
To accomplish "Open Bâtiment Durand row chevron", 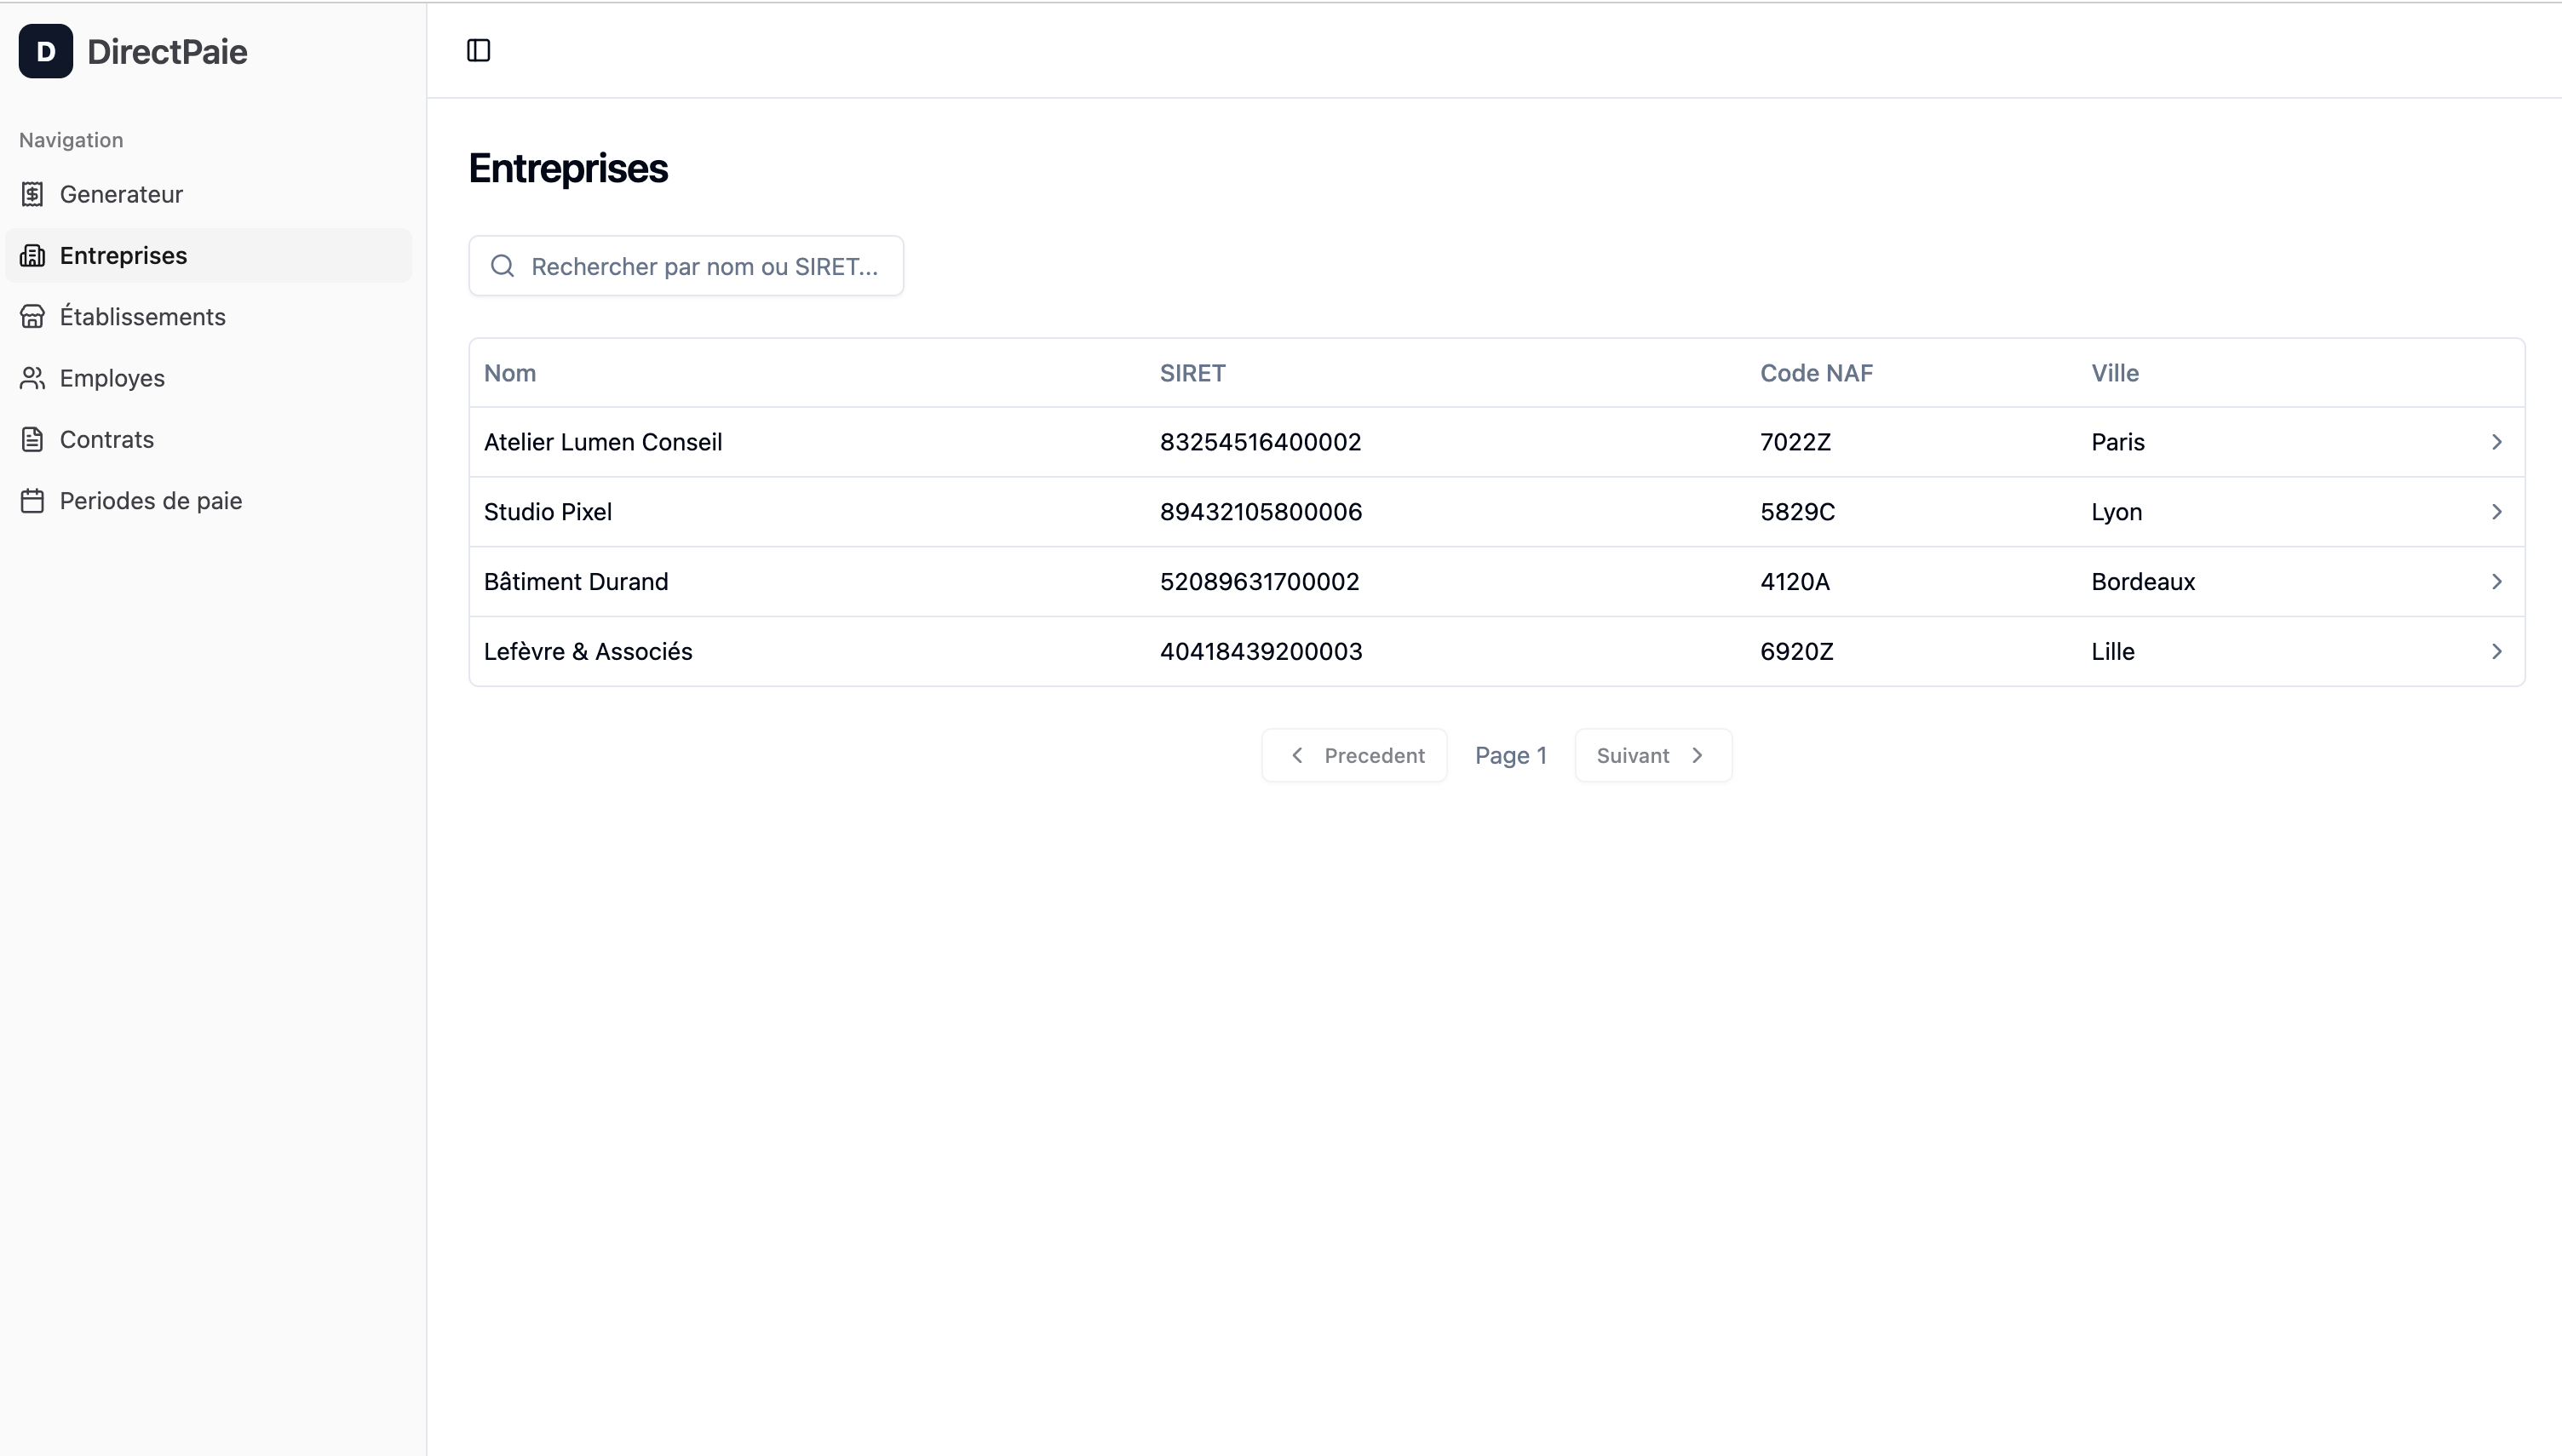I will pyautogui.click(x=2496, y=582).
